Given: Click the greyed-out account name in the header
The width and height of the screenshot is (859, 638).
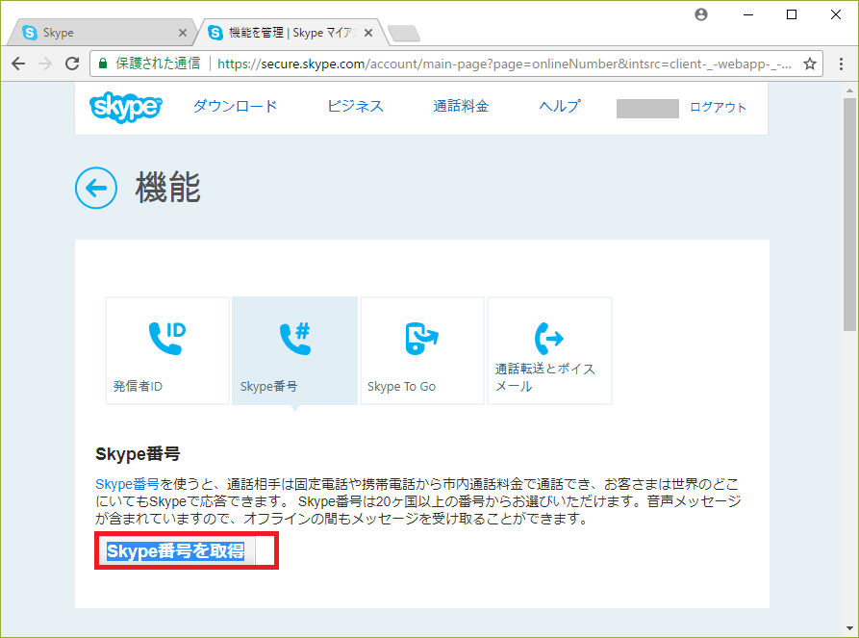Looking at the screenshot, I should click(647, 109).
